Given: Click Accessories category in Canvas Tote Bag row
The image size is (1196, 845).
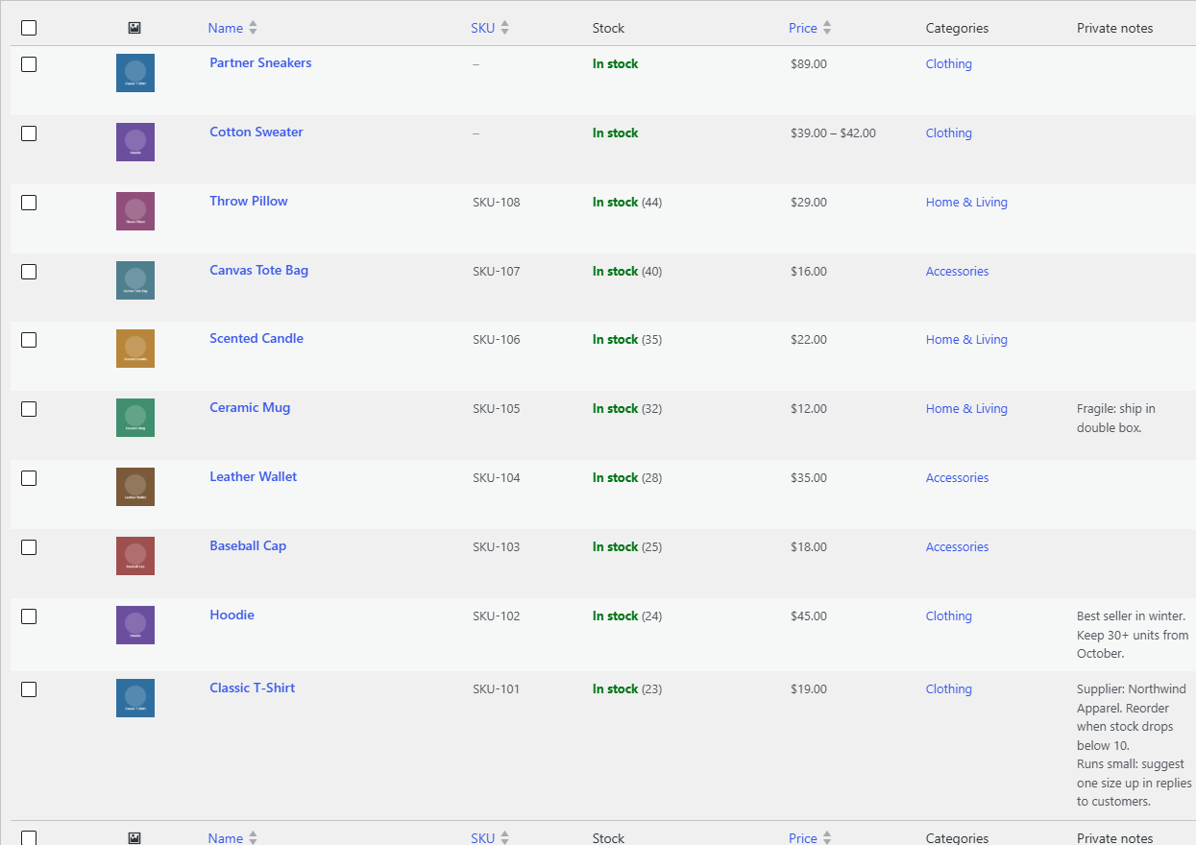Looking at the screenshot, I should point(957,272).
